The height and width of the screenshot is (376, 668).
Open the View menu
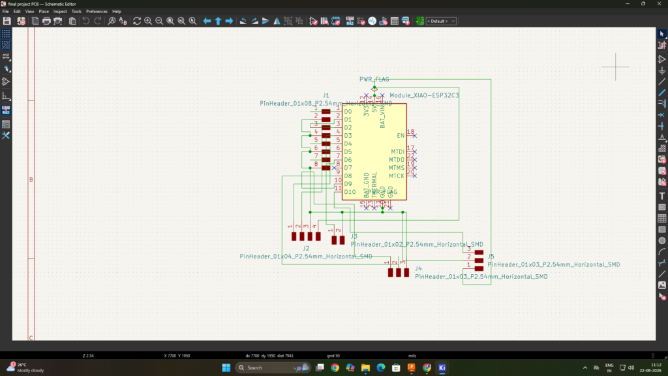pos(29,12)
